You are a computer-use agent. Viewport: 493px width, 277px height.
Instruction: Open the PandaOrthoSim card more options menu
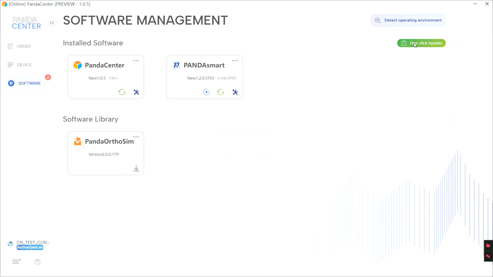click(136, 137)
